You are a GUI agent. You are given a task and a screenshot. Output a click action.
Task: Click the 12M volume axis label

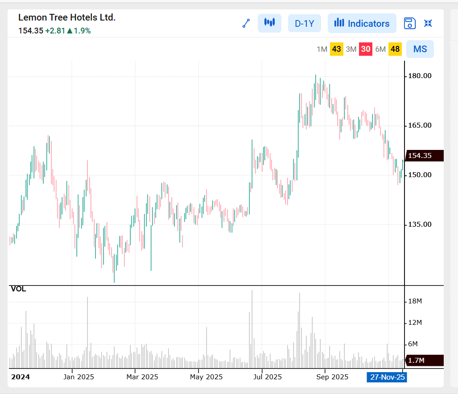click(415, 323)
